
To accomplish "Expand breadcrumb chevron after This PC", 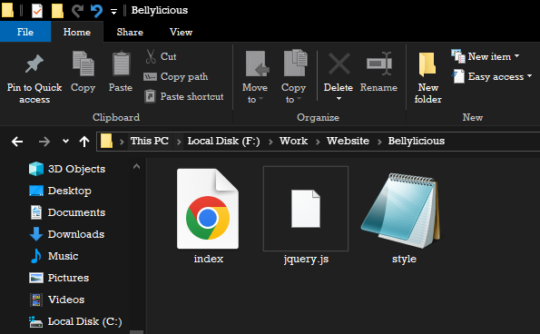I will 179,142.
